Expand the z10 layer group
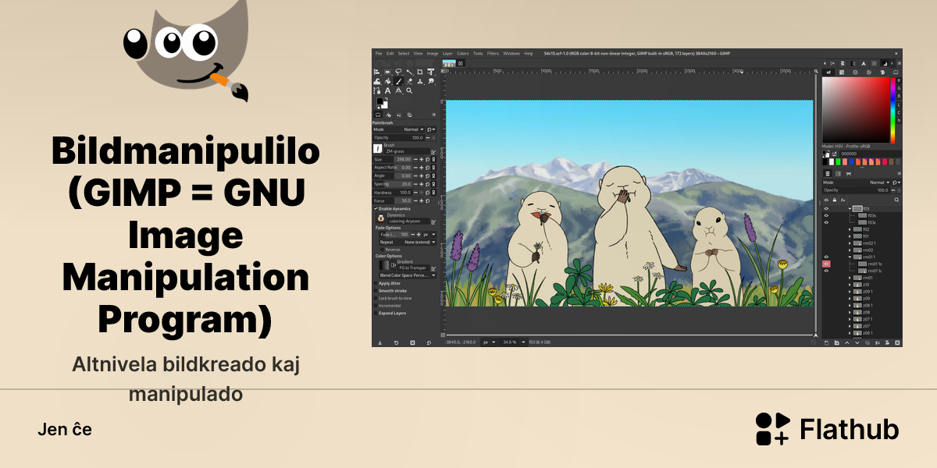 tap(850, 285)
